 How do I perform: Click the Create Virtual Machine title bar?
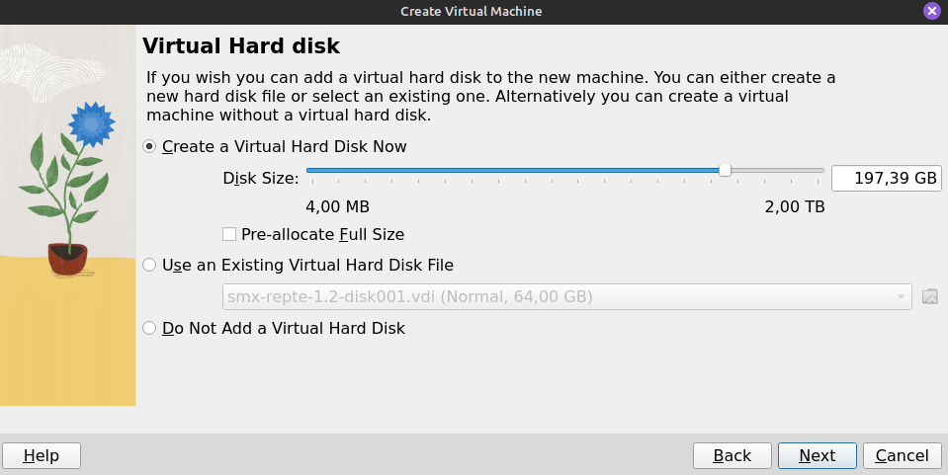pos(471,11)
